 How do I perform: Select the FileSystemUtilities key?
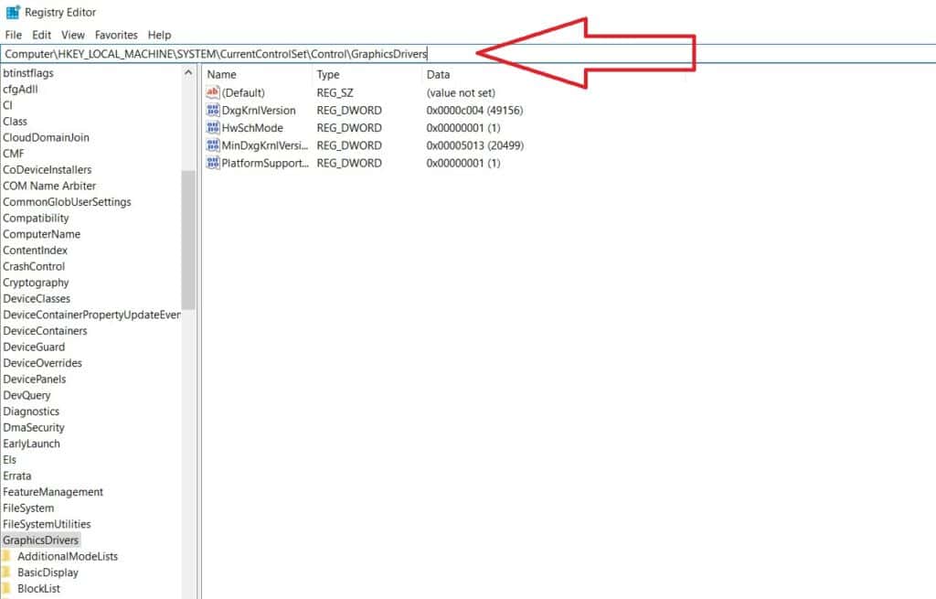[47, 524]
